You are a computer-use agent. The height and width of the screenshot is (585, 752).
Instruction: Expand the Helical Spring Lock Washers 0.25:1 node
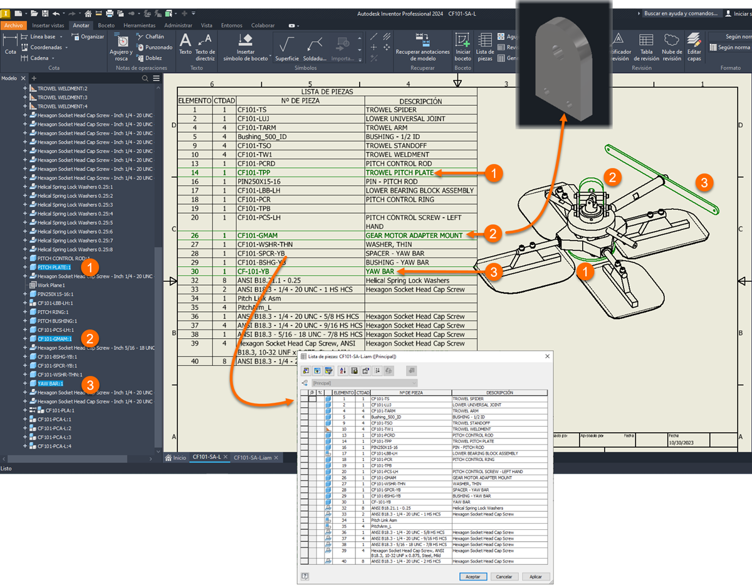25,187
